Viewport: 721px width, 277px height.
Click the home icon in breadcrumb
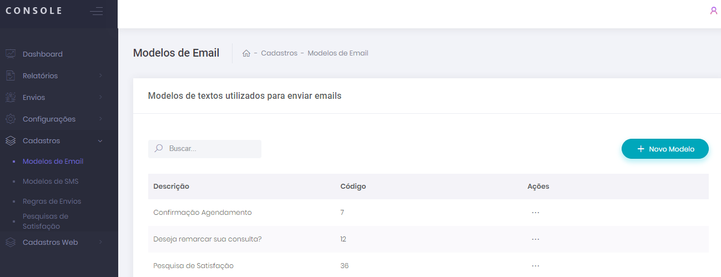(x=246, y=53)
